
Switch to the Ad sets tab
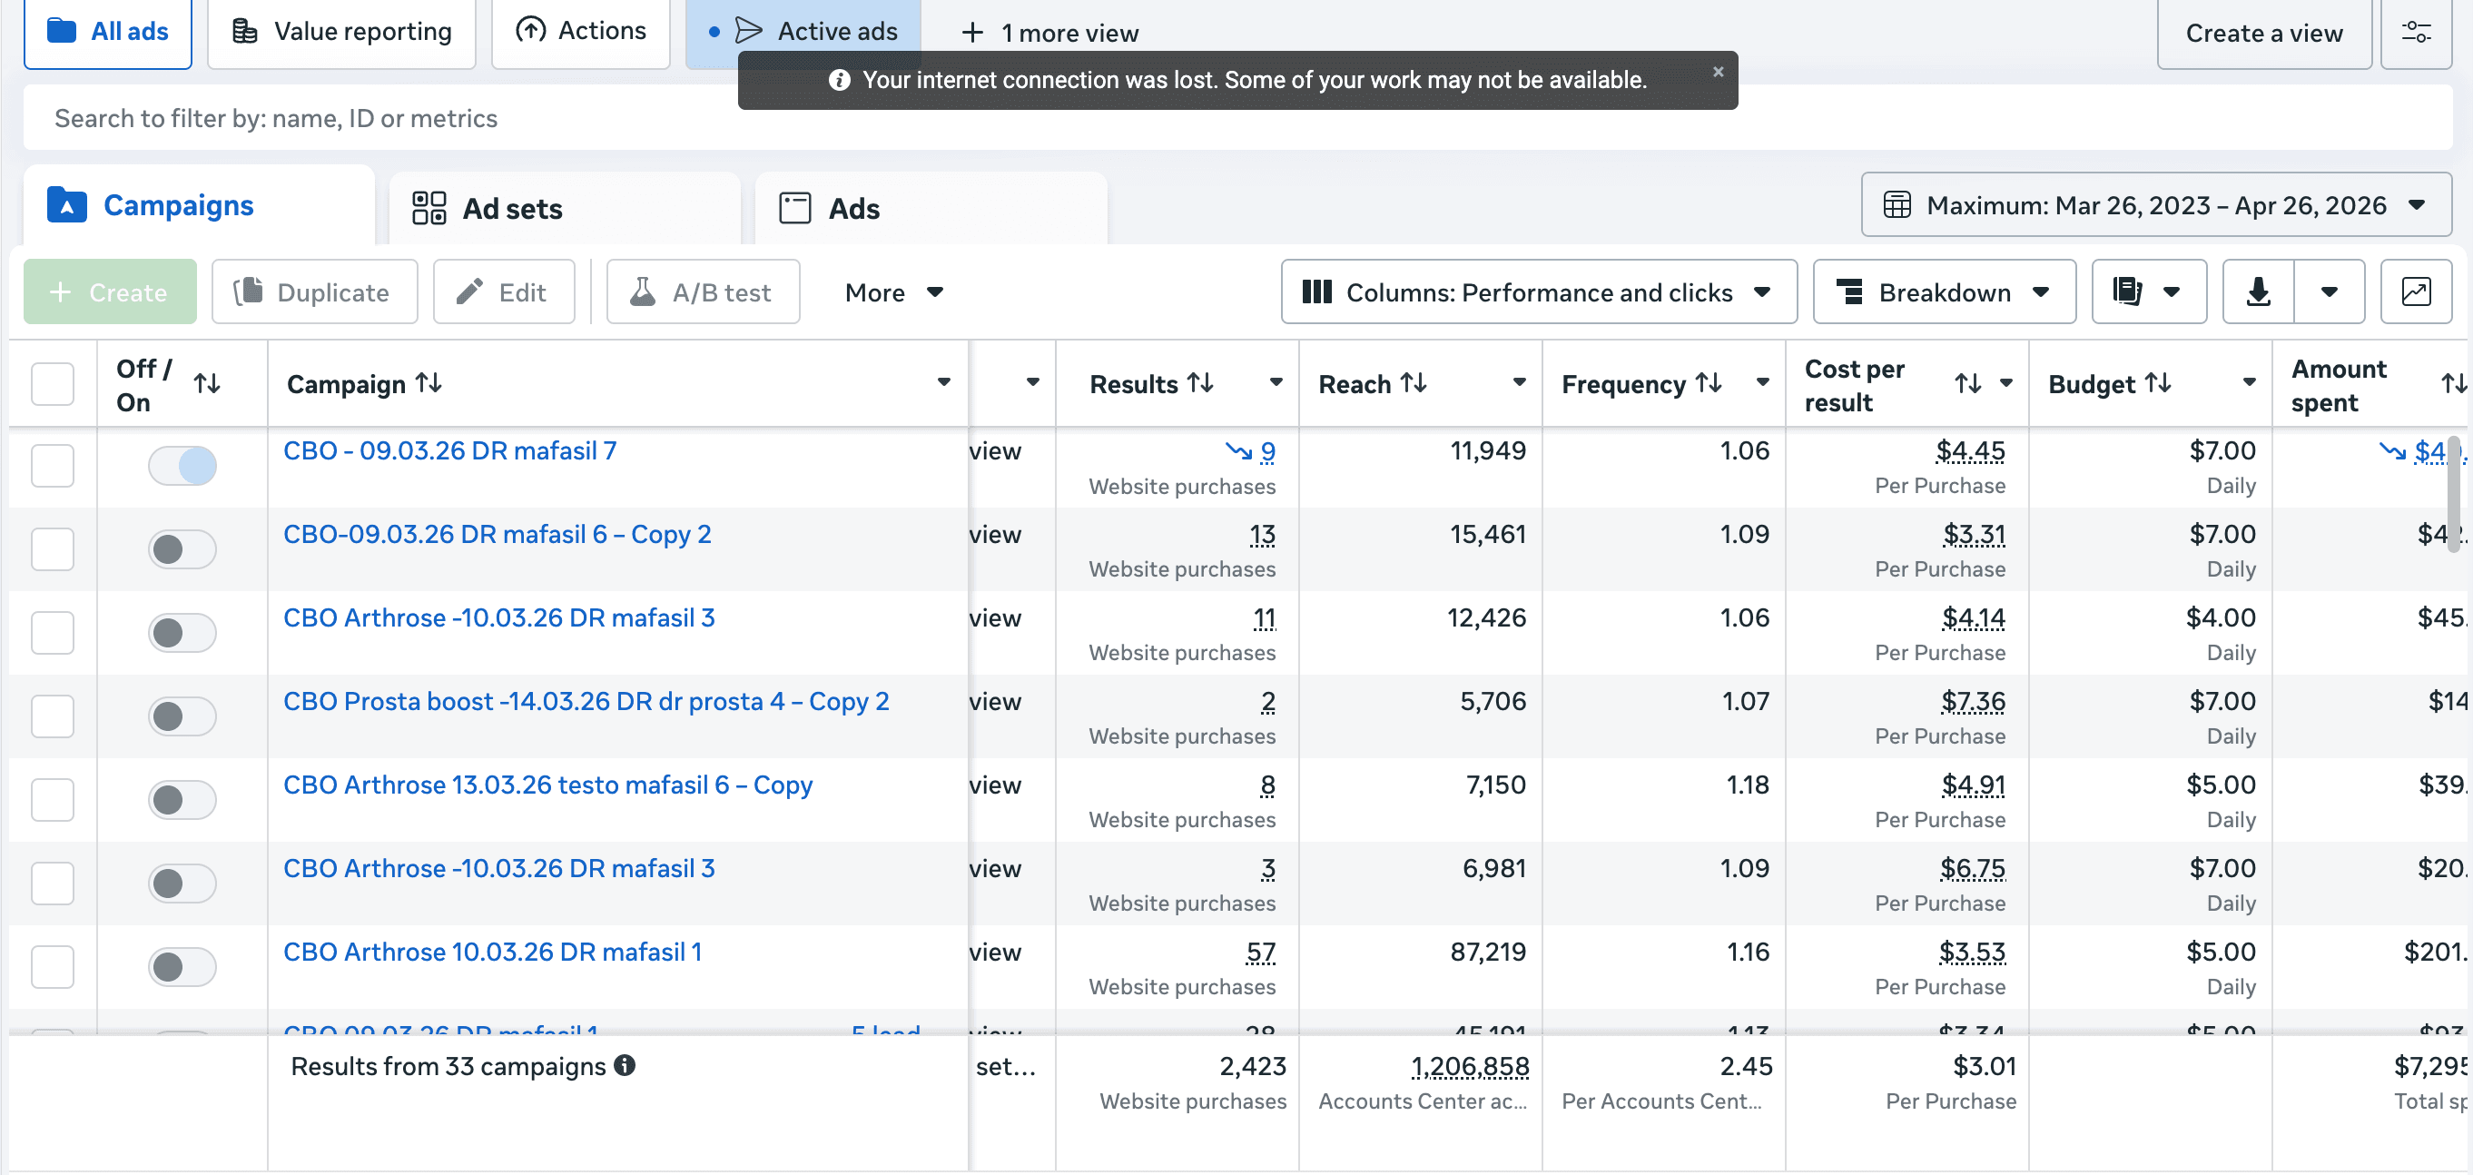point(513,207)
